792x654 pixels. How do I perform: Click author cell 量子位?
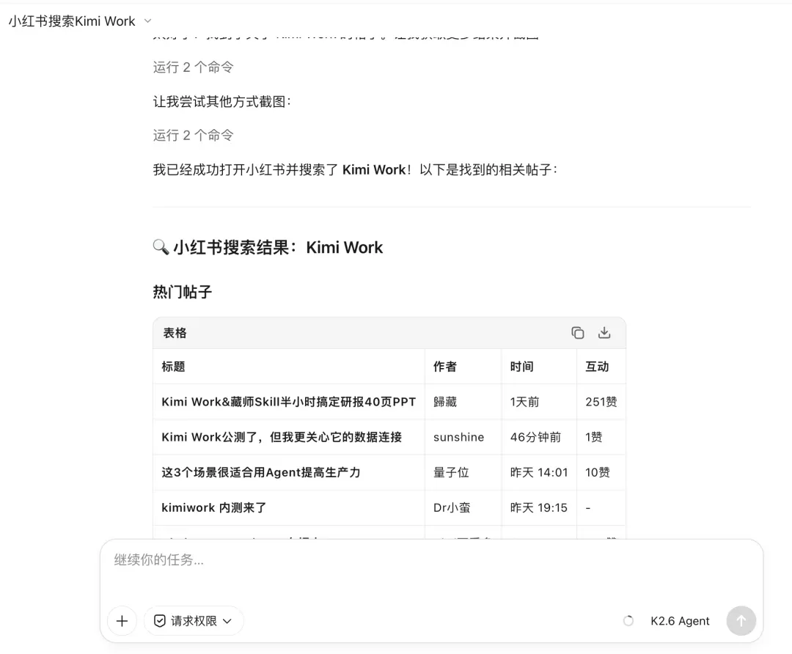463,473
